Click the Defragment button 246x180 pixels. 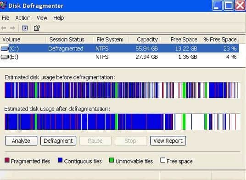(x=58, y=141)
